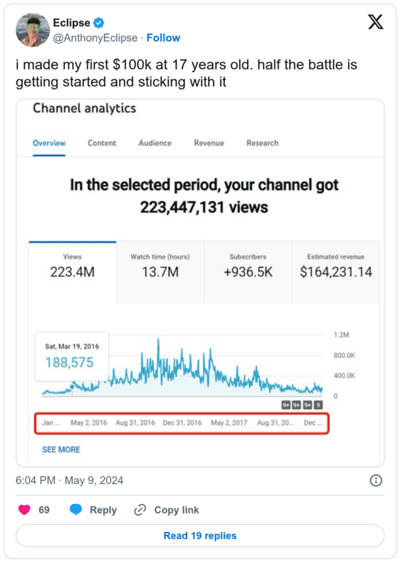
Task: Click the copy link chain icon
Action: [x=140, y=510]
